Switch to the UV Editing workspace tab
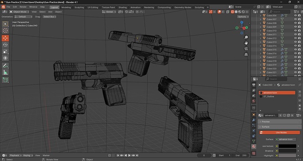The height and width of the screenshot is (161, 303). tap(93, 7)
